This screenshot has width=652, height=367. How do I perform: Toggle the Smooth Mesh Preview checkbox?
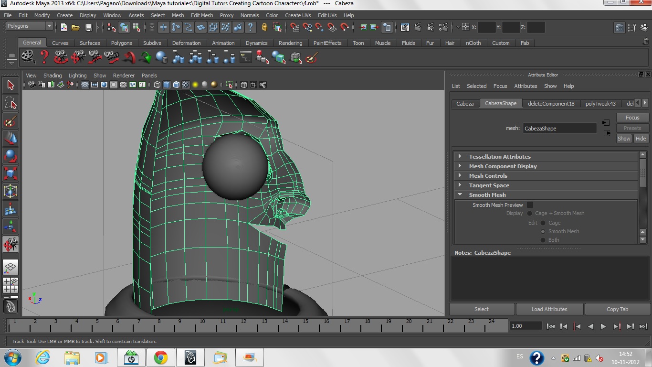pyautogui.click(x=530, y=205)
